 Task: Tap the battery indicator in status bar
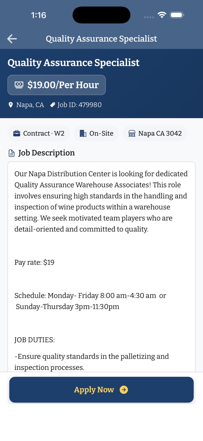177,15
